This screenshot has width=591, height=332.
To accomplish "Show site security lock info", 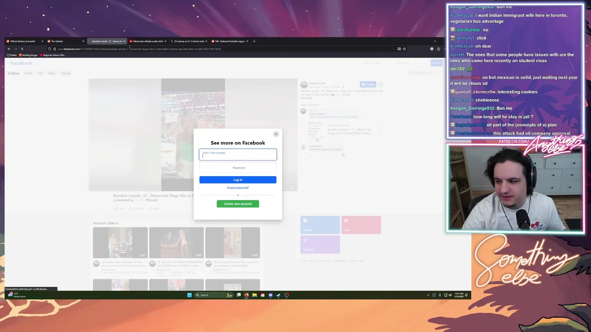I will [54, 49].
